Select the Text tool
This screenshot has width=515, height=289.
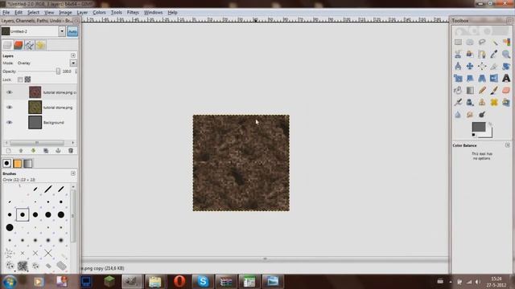point(506,79)
